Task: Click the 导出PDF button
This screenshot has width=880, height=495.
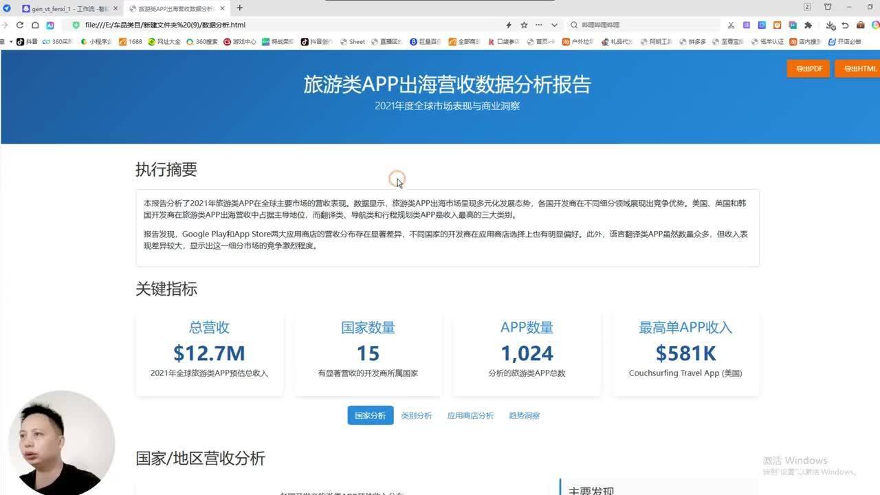Action: coord(808,69)
